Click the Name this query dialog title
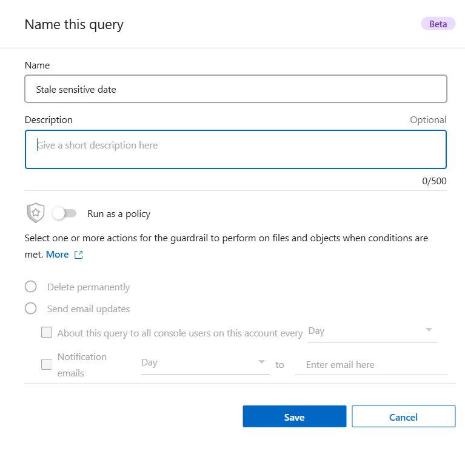 point(74,25)
